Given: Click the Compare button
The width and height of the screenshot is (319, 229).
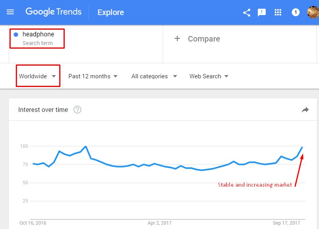Looking at the screenshot, I should pyautogui.click(x=204, y=39).
